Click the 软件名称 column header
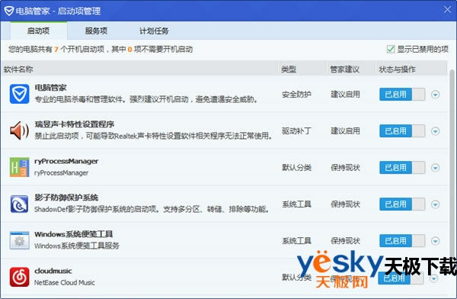 click(x=139, y=69)
